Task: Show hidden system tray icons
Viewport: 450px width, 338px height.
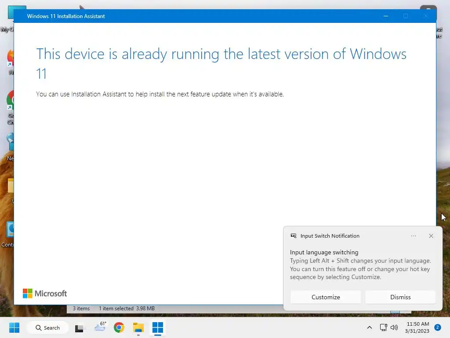Action: [x=369, y=327]
